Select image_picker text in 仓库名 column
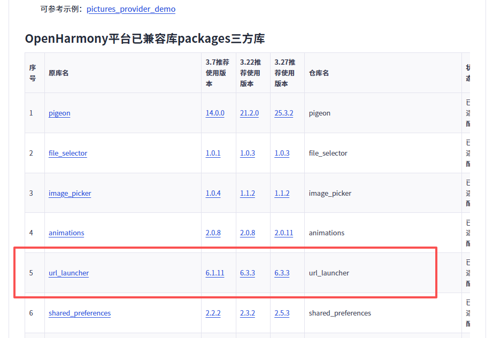This screenshot has height=338, width=493. pyautogui.click(x=330, y=194)
